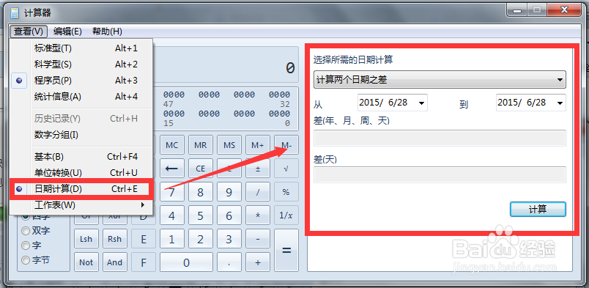
Task: Click the MR memory recall key
Action: (200, 145)
